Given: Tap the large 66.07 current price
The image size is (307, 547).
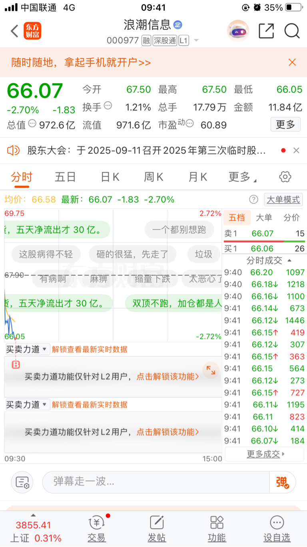Looking at the screenshot, I should point(35,91).
